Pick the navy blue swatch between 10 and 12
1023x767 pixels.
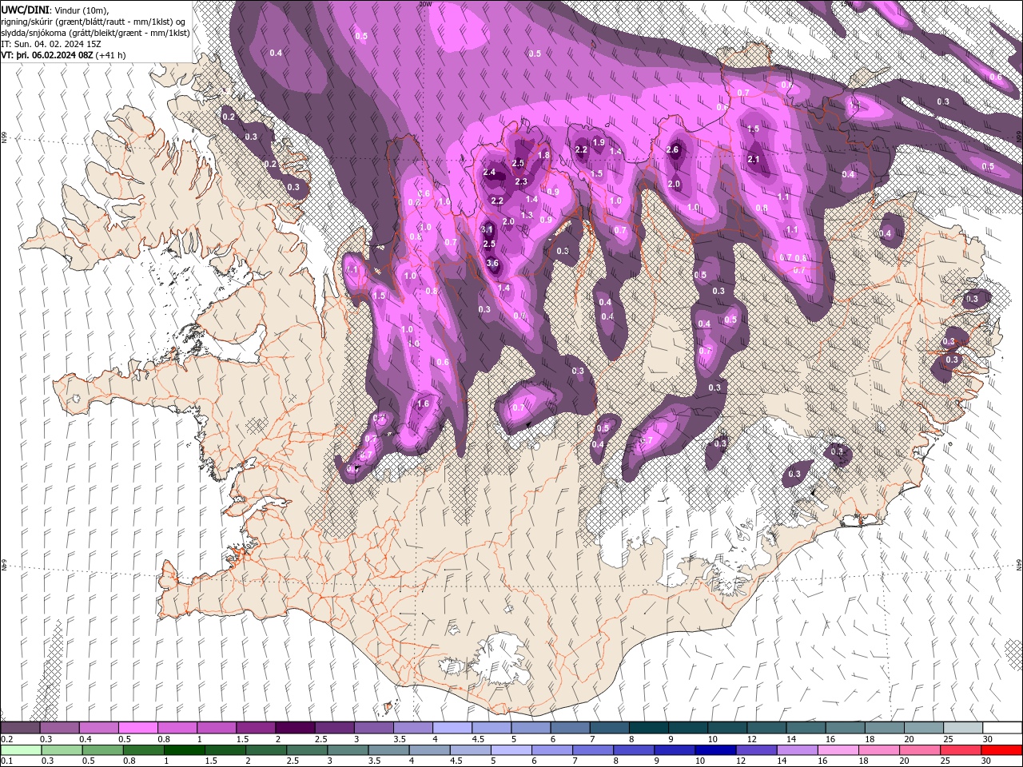(x=715, y=750)
